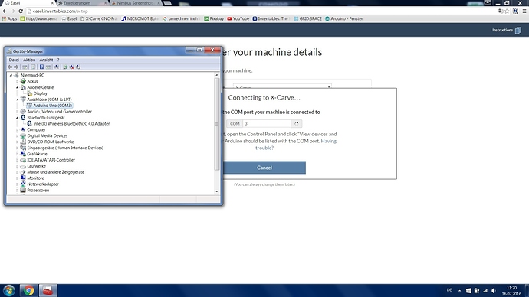The height and width of the screenshot is (297, 529).
Task: Click the update driver toolbar icon
Action: tap(65, 67)
